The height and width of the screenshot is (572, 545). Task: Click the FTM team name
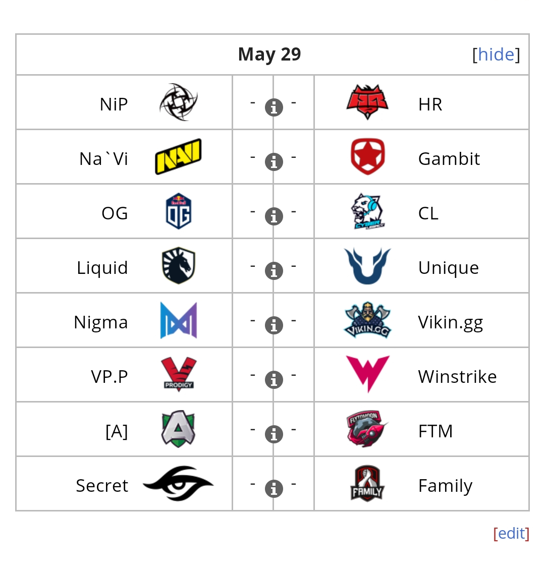pyautogui.click(x=435, y=431)
